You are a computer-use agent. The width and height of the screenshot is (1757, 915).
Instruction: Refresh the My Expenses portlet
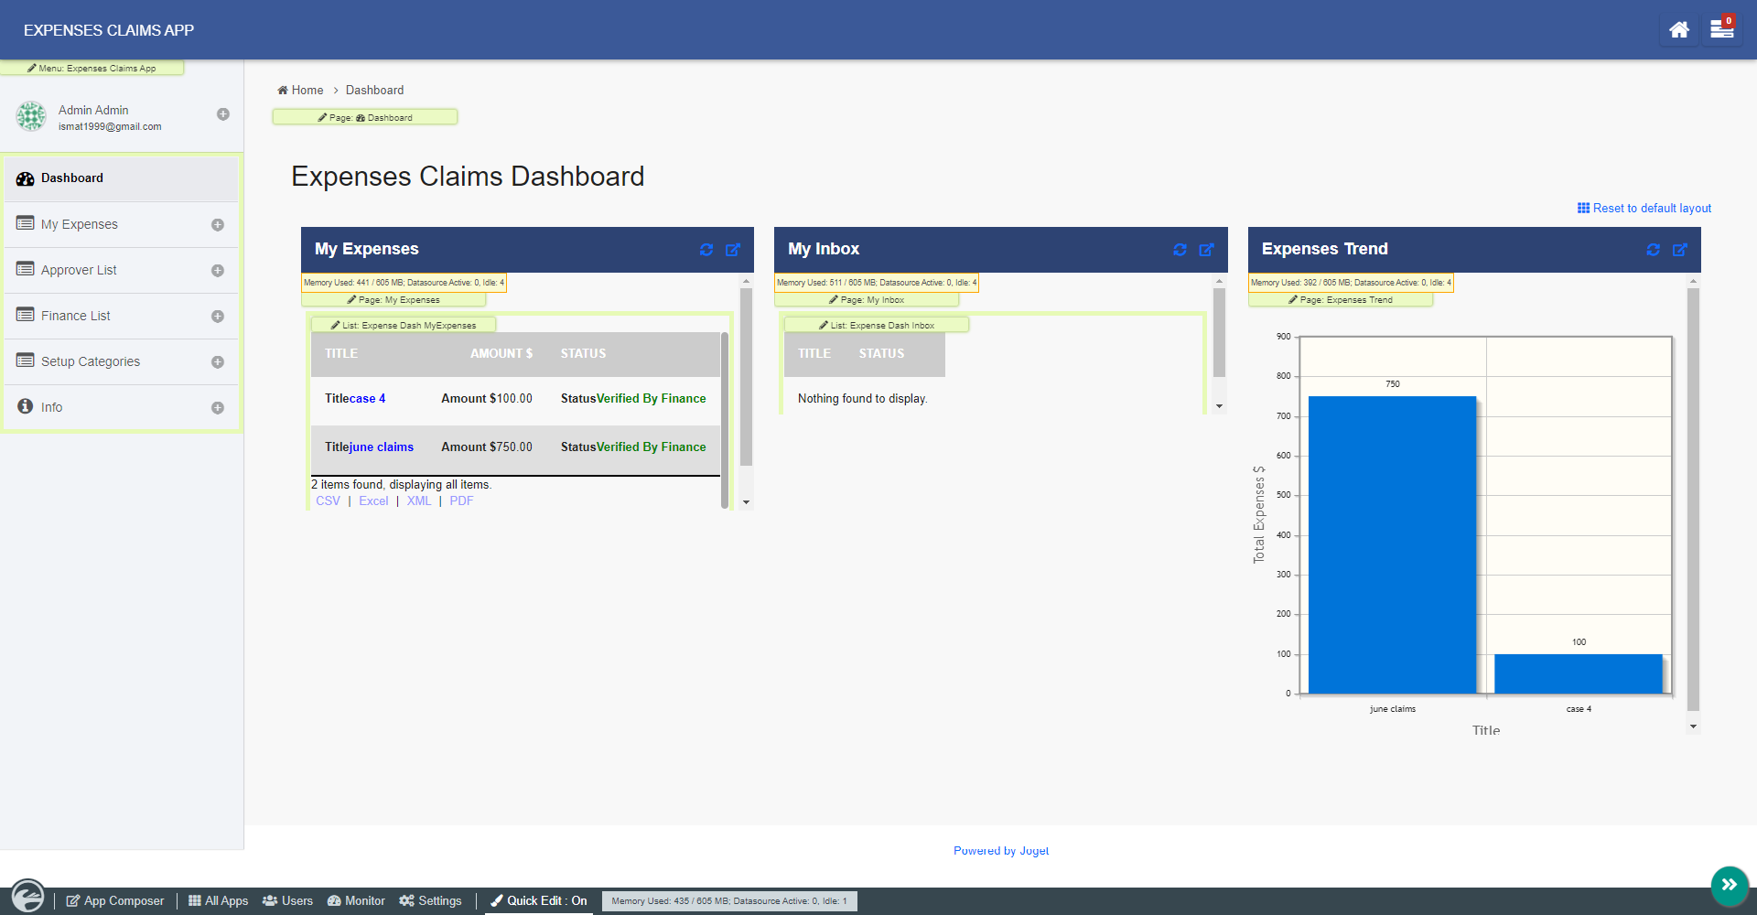pos(706,250)
